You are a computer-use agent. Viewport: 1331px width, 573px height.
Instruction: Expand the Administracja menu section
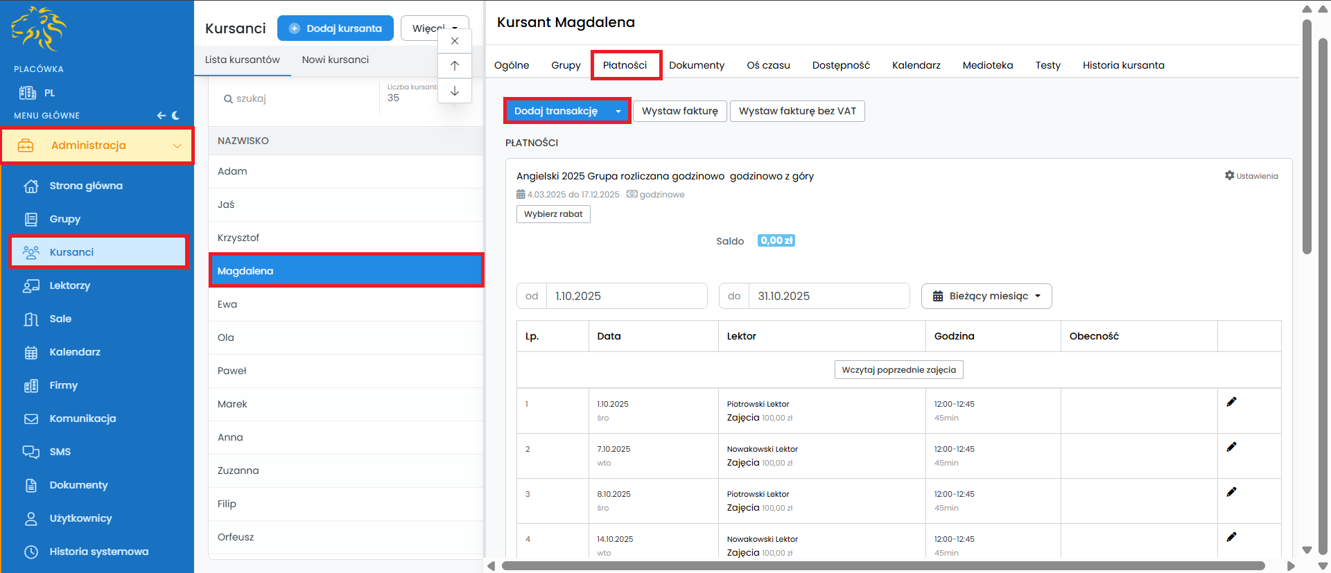(97, 146)
